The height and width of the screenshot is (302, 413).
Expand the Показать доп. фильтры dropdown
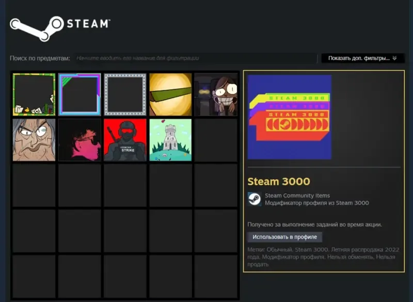pos(363,58)
